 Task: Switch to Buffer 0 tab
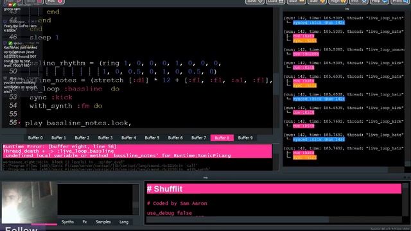35,138
